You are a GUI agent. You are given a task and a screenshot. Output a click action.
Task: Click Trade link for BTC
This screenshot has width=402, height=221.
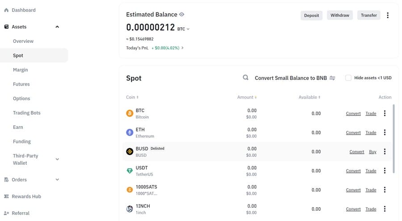[371, 113]
